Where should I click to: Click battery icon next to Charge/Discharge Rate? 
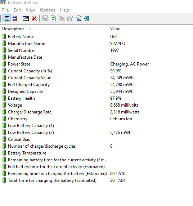[4, 112]
